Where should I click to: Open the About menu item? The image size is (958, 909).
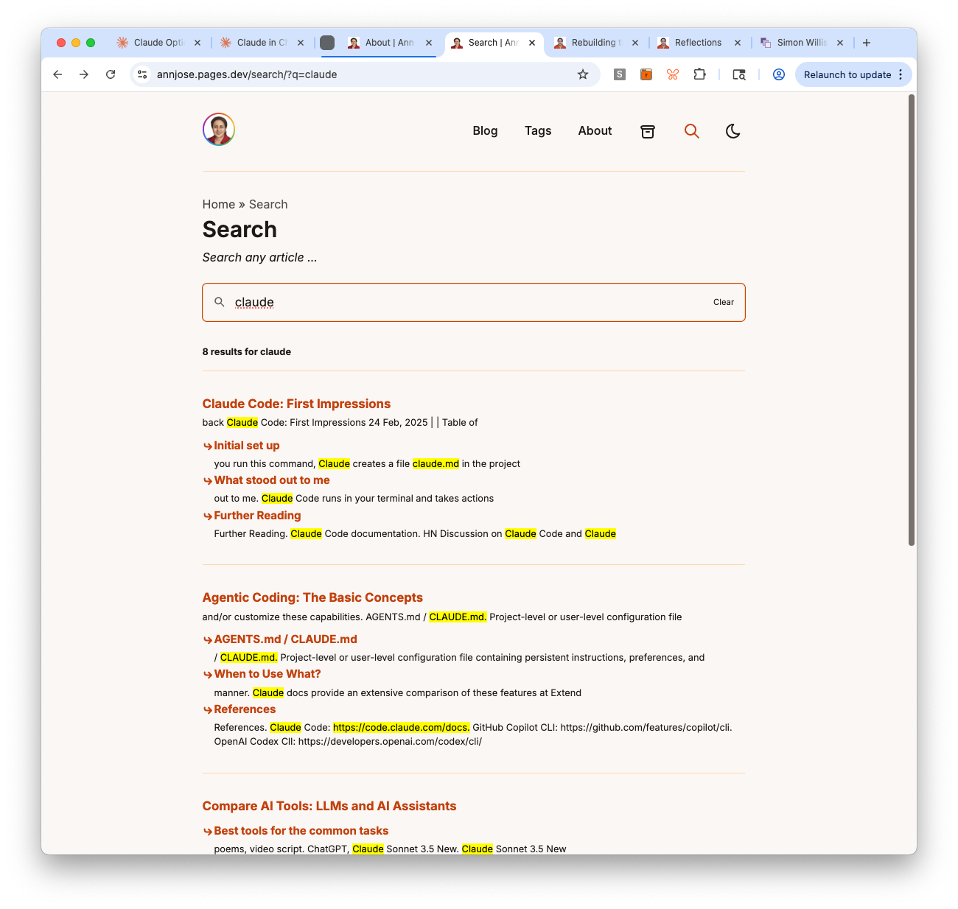595,131
